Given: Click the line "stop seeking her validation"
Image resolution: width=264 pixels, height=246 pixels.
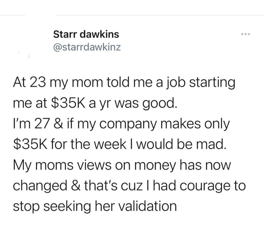Looking at the screenshot, I should point(95,205).
